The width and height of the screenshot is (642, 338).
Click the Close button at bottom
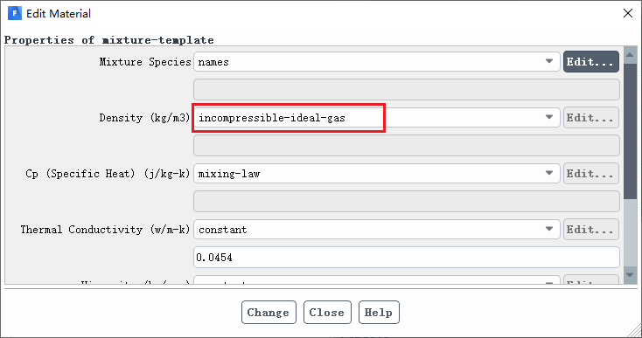pos(327,313)
